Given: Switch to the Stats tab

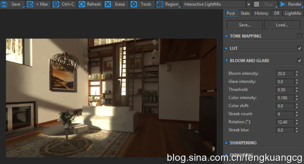Looking at the screenshot, I should 245,13.
